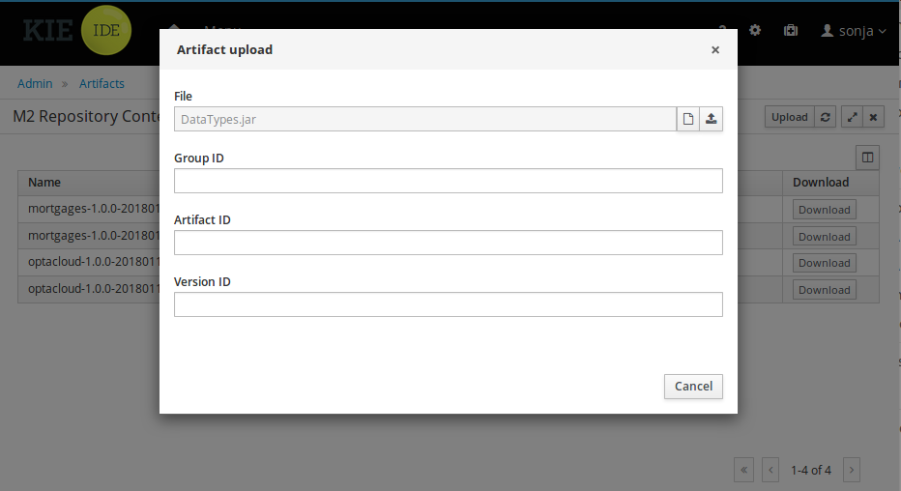Open Artifacts breadcrumb link
Image resolution: width=901 pixels, height=491 pixels.
102,84
